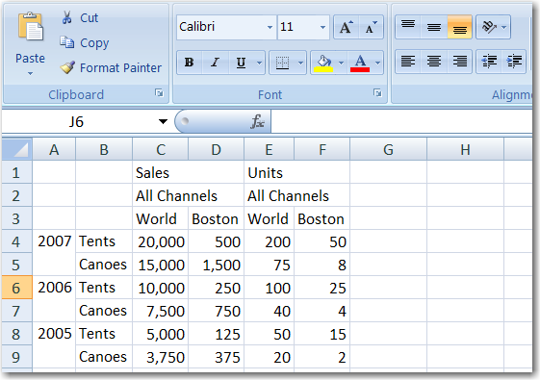
Task: Click the Copy button
Action: pyautogui.click(x=85, y=42)
